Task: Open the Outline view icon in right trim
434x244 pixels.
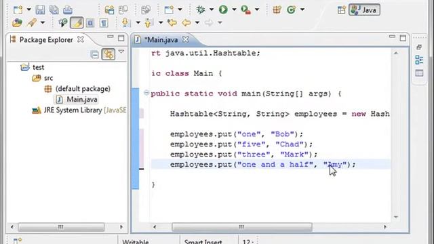Action: click(x=419, y=60)
